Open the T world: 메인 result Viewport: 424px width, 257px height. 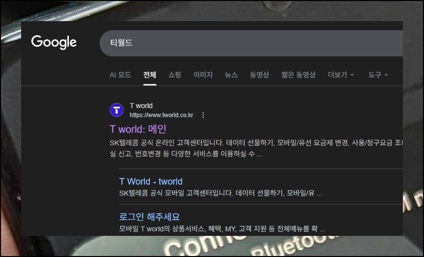[x=138, y=129]
